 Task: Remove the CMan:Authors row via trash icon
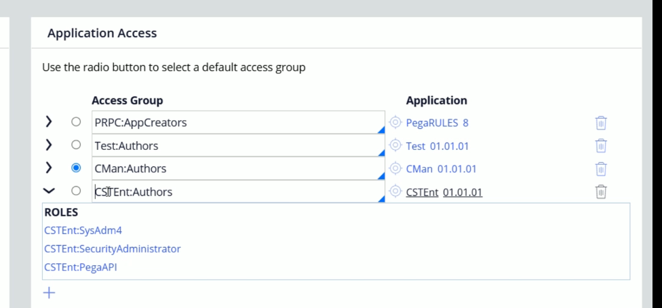click(x=601, y=169)
